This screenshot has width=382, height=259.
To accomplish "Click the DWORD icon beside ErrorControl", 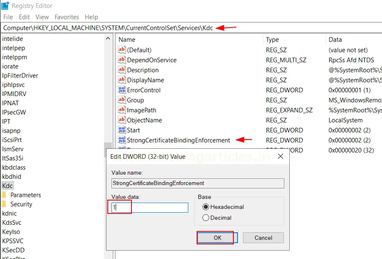I will tap(122, 90).
